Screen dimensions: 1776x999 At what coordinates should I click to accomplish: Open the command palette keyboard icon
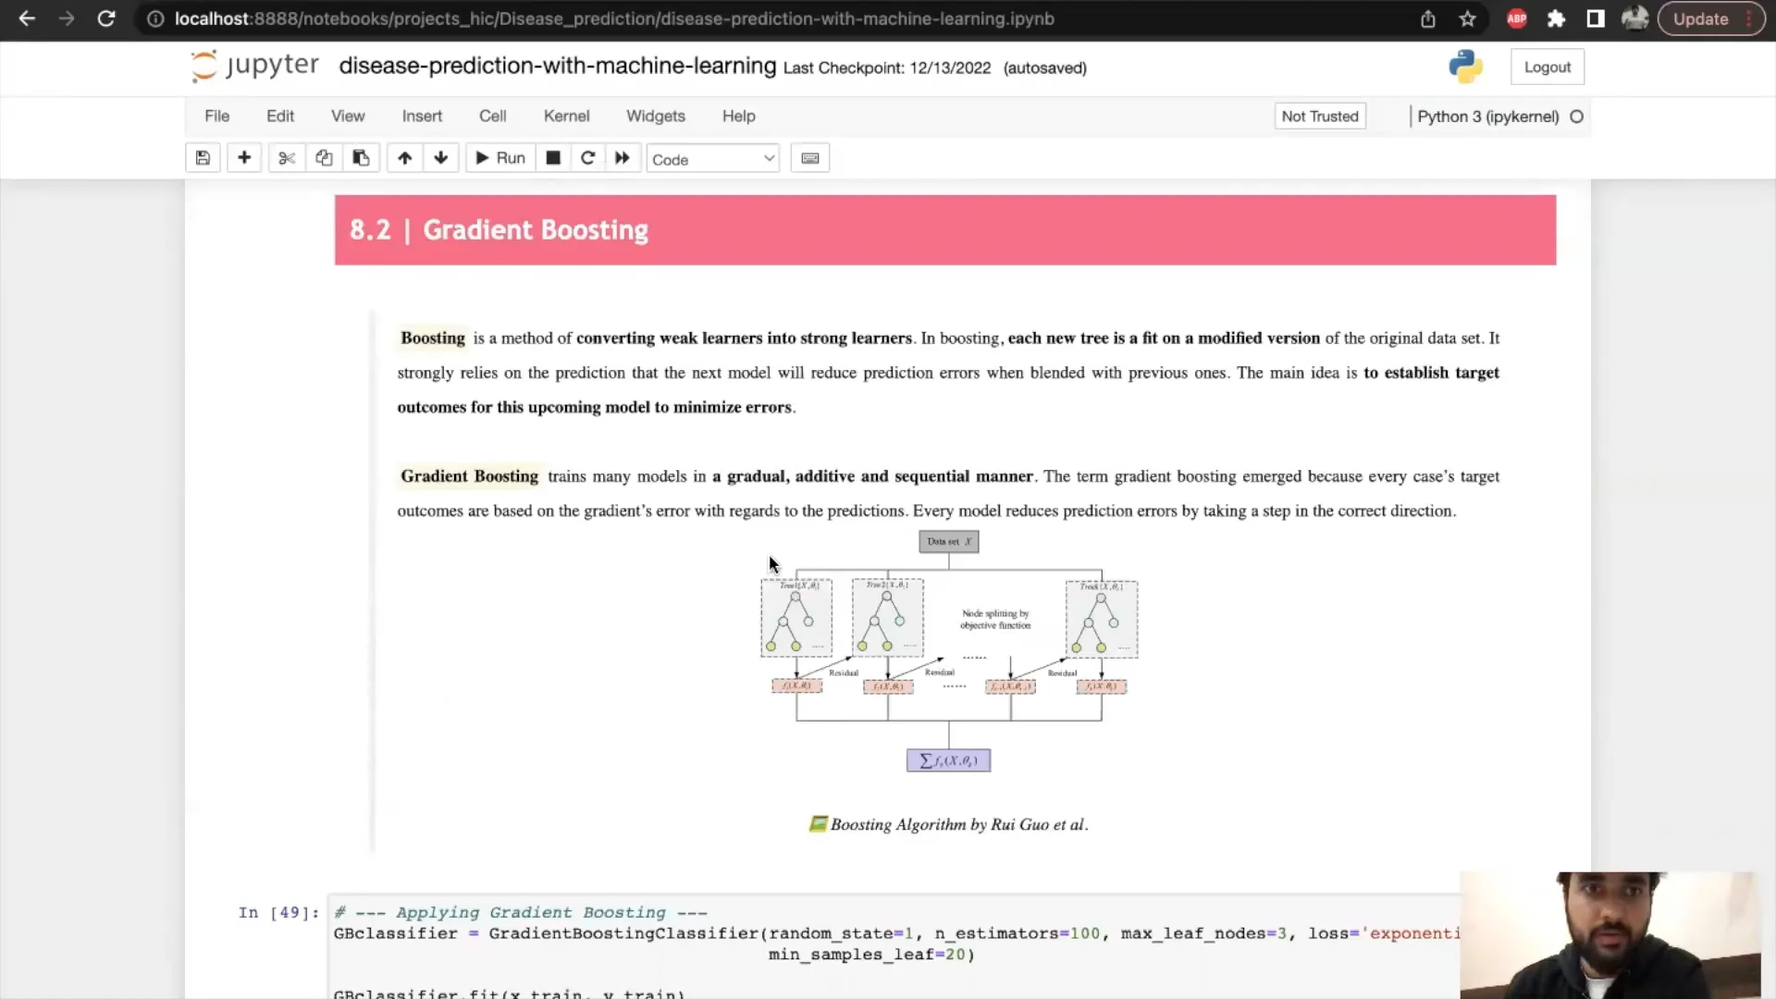[x=809, y=157]
